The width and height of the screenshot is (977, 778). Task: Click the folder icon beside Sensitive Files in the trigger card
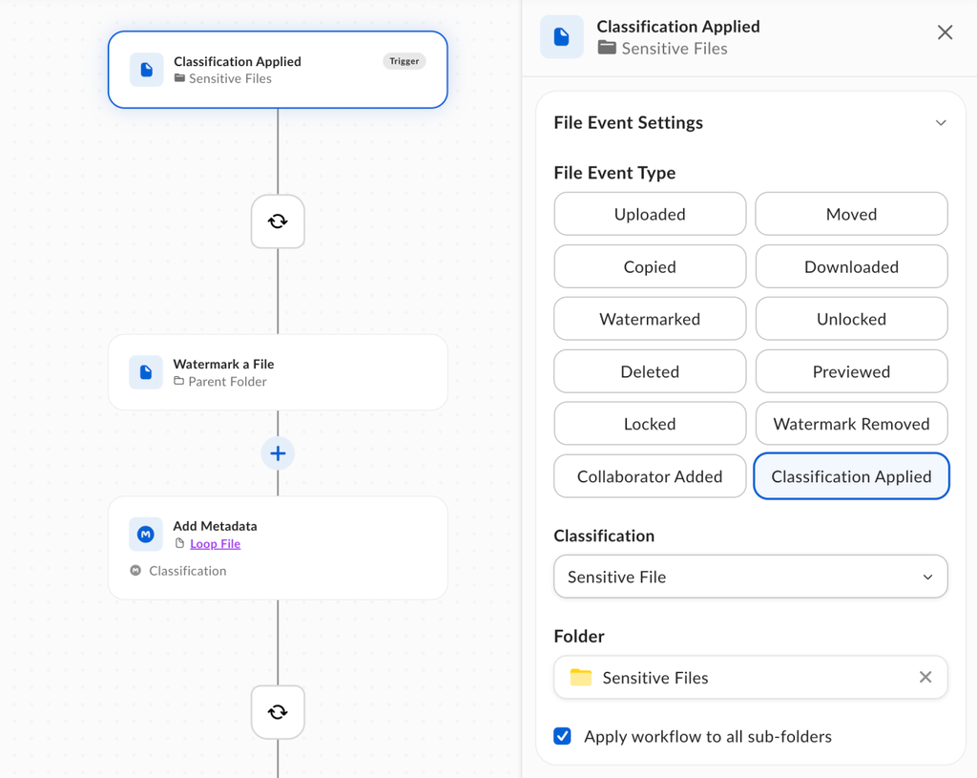click(179, 78)
